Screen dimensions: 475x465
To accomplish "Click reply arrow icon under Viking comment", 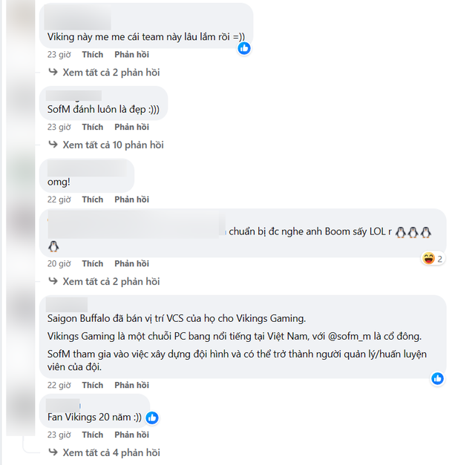I will (x=53, y=72).
